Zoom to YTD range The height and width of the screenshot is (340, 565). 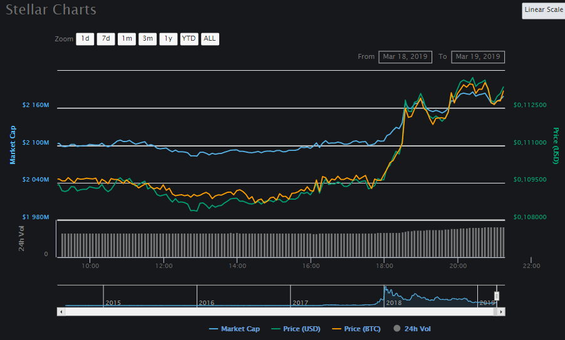pos(189,39)
